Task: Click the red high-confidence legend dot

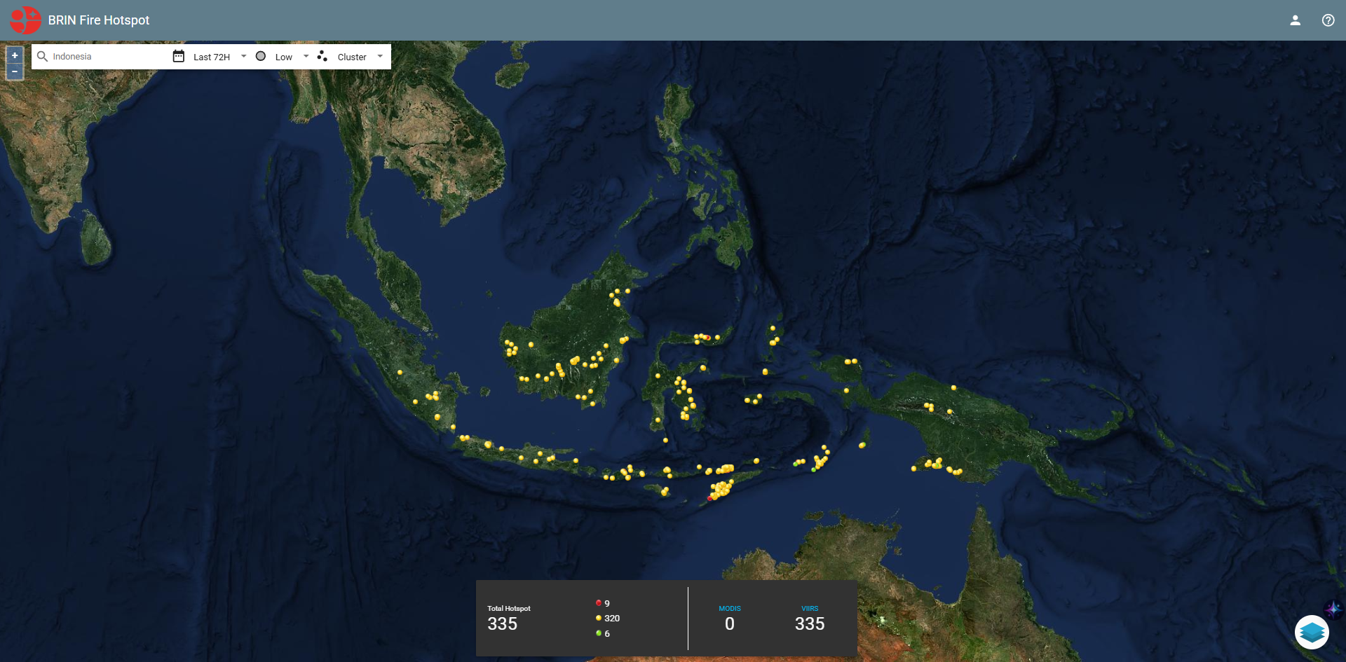Action: (599, 602)
